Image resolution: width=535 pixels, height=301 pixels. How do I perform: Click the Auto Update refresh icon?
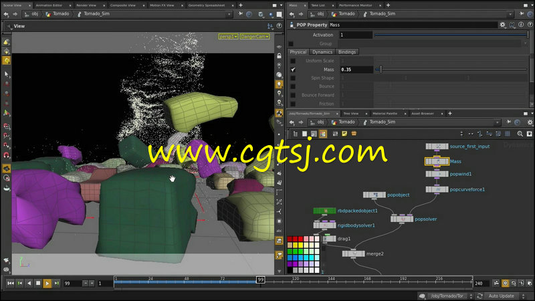click(479, 296)
